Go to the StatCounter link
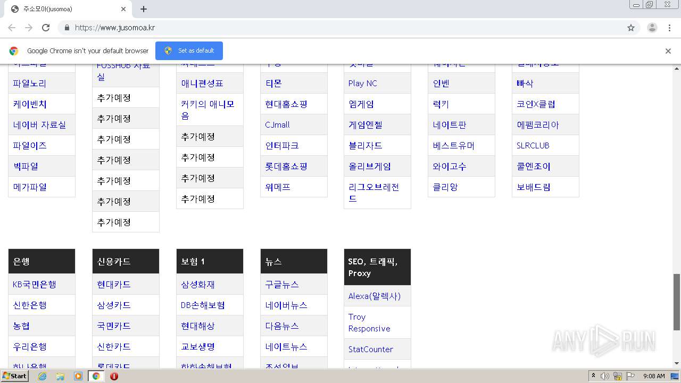 (371, 349)
